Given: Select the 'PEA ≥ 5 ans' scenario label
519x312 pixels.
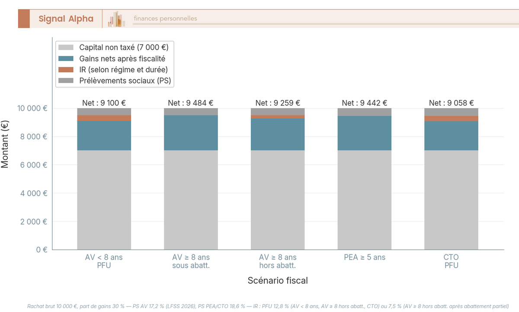Looking at the screenshot, I should (364, 257).
